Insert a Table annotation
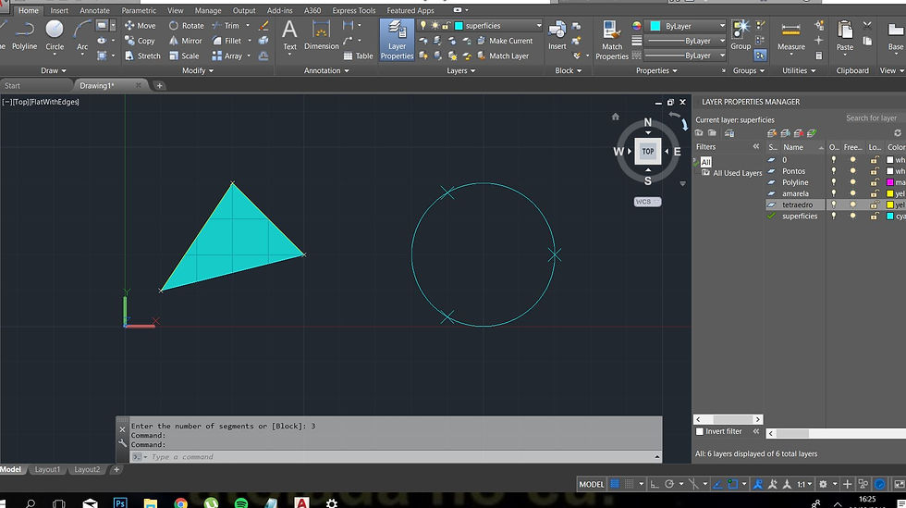This screenshot has width=906, height=508. pos(359,56)
